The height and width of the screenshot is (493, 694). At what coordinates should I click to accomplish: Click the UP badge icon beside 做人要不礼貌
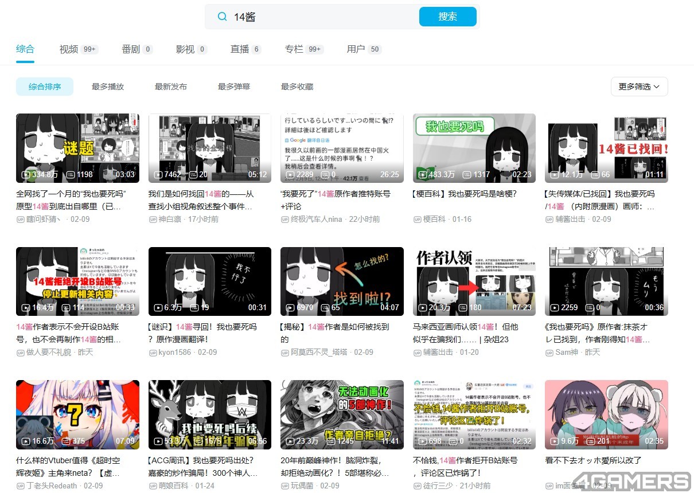tap(20, 353)
